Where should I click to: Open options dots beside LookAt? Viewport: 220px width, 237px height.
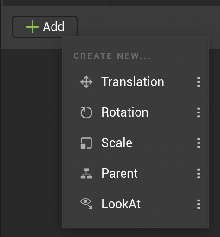(x=199, y=204)
